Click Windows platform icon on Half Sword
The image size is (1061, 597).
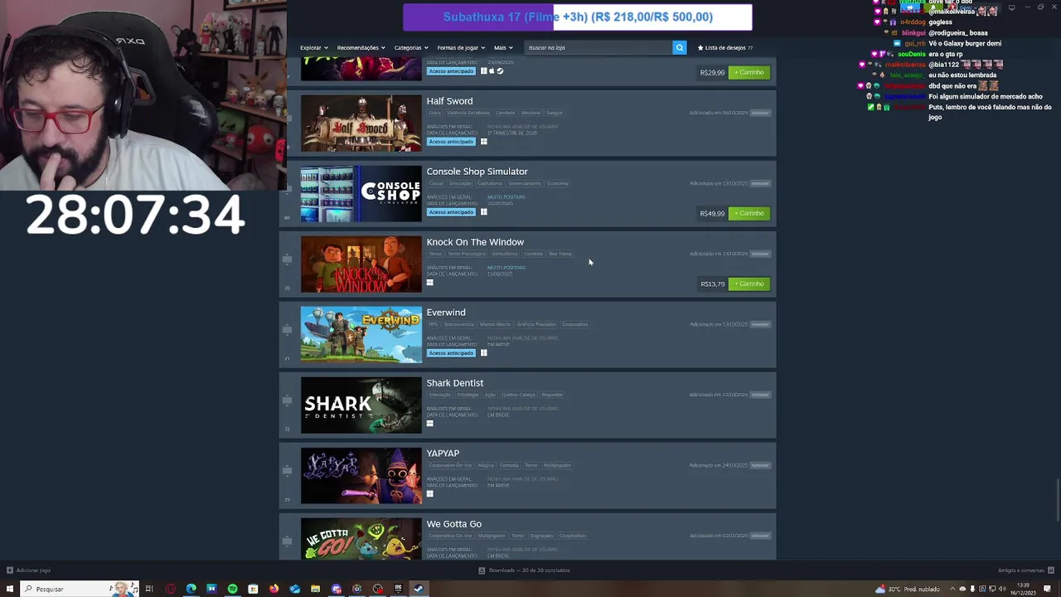point(483,142)
